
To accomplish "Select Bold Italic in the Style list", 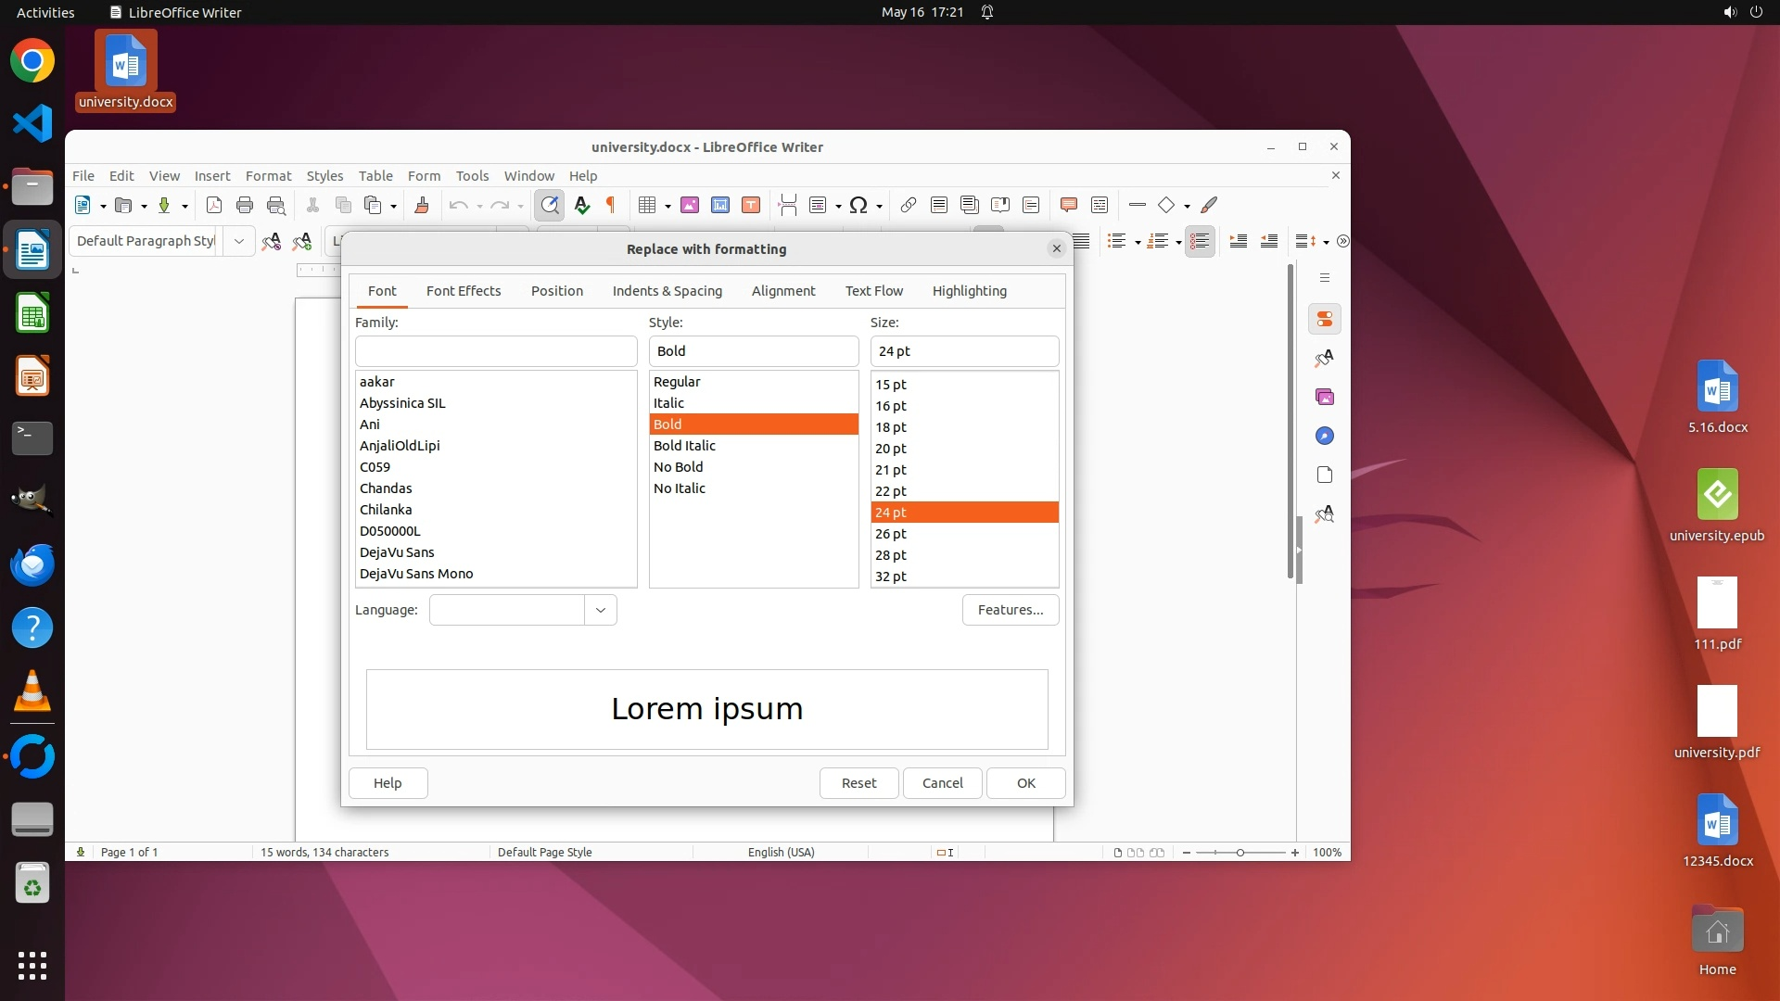I will [684, 446].
